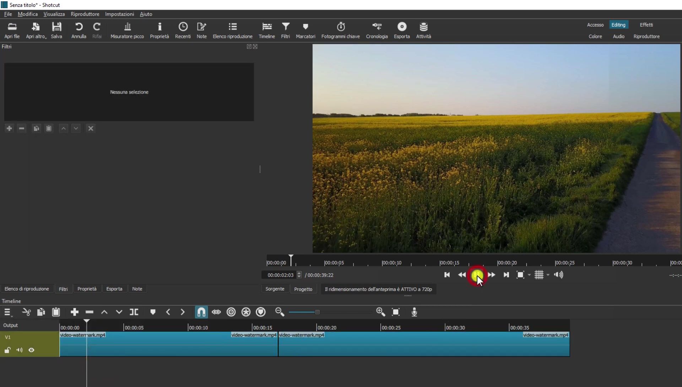Go to next marker in timeline
The width and height of the screenshot is (682, 387).
click(183, 312)
